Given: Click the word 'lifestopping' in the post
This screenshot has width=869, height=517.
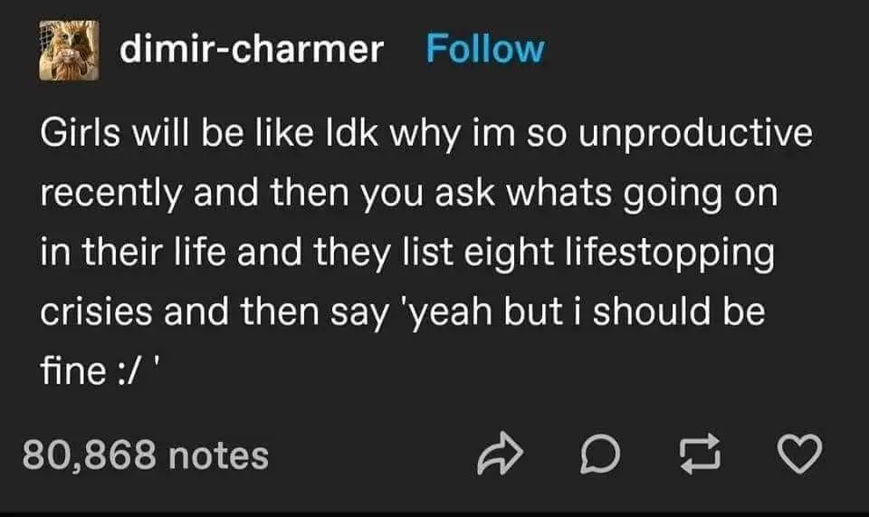Looking at the screenshot, I should [x=670, y=253].
